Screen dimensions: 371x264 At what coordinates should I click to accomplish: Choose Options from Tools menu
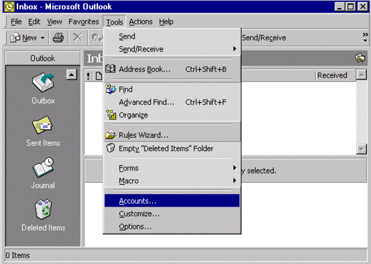point(172,226)
